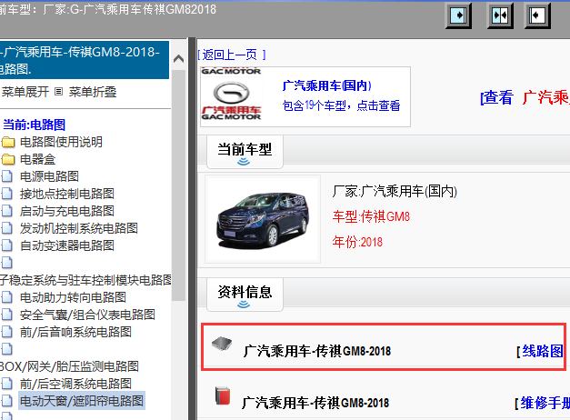
Task: Click the 接地点控制电路图 document icon
Action: 7,194
